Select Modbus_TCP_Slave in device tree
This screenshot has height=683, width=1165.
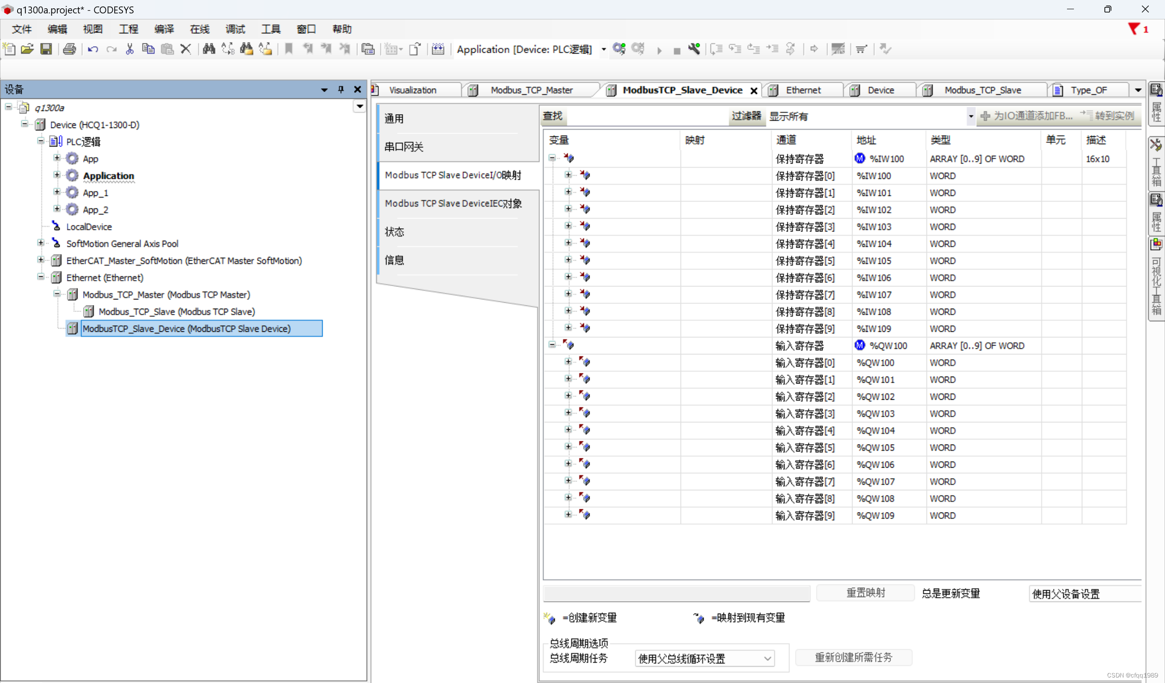pos(177,312)
